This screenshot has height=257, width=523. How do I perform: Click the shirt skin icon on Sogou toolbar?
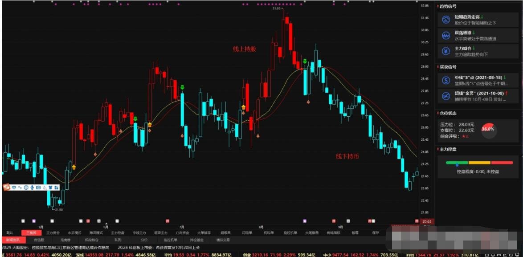(x=50, y=188)
